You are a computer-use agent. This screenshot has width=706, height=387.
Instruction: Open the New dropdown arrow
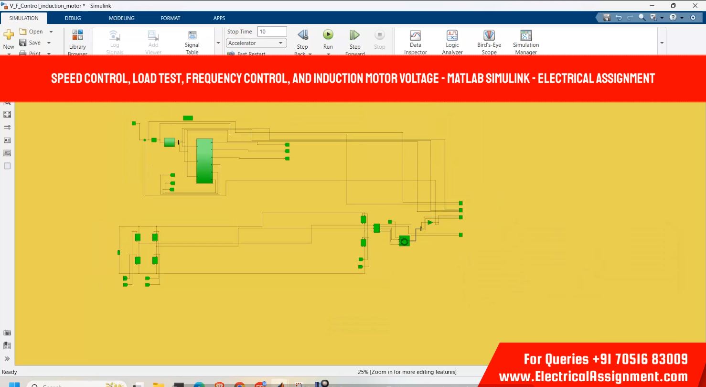pos(9,54)
